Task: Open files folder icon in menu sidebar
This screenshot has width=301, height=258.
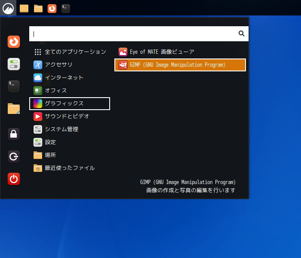Action: pyautogui.click(x=14, y=109)
